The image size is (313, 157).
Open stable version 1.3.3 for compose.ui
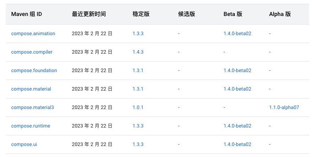[x=138, y=144]
